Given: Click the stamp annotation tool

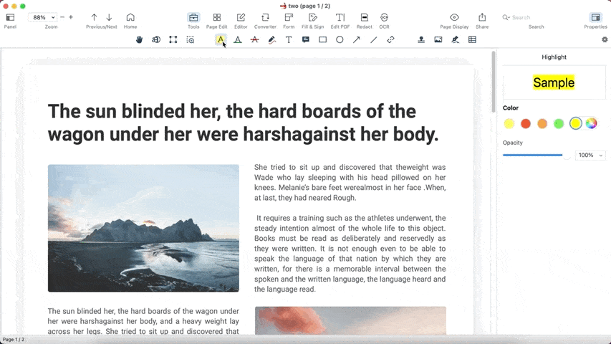Looking at the screenshot, I should point(421,40).
